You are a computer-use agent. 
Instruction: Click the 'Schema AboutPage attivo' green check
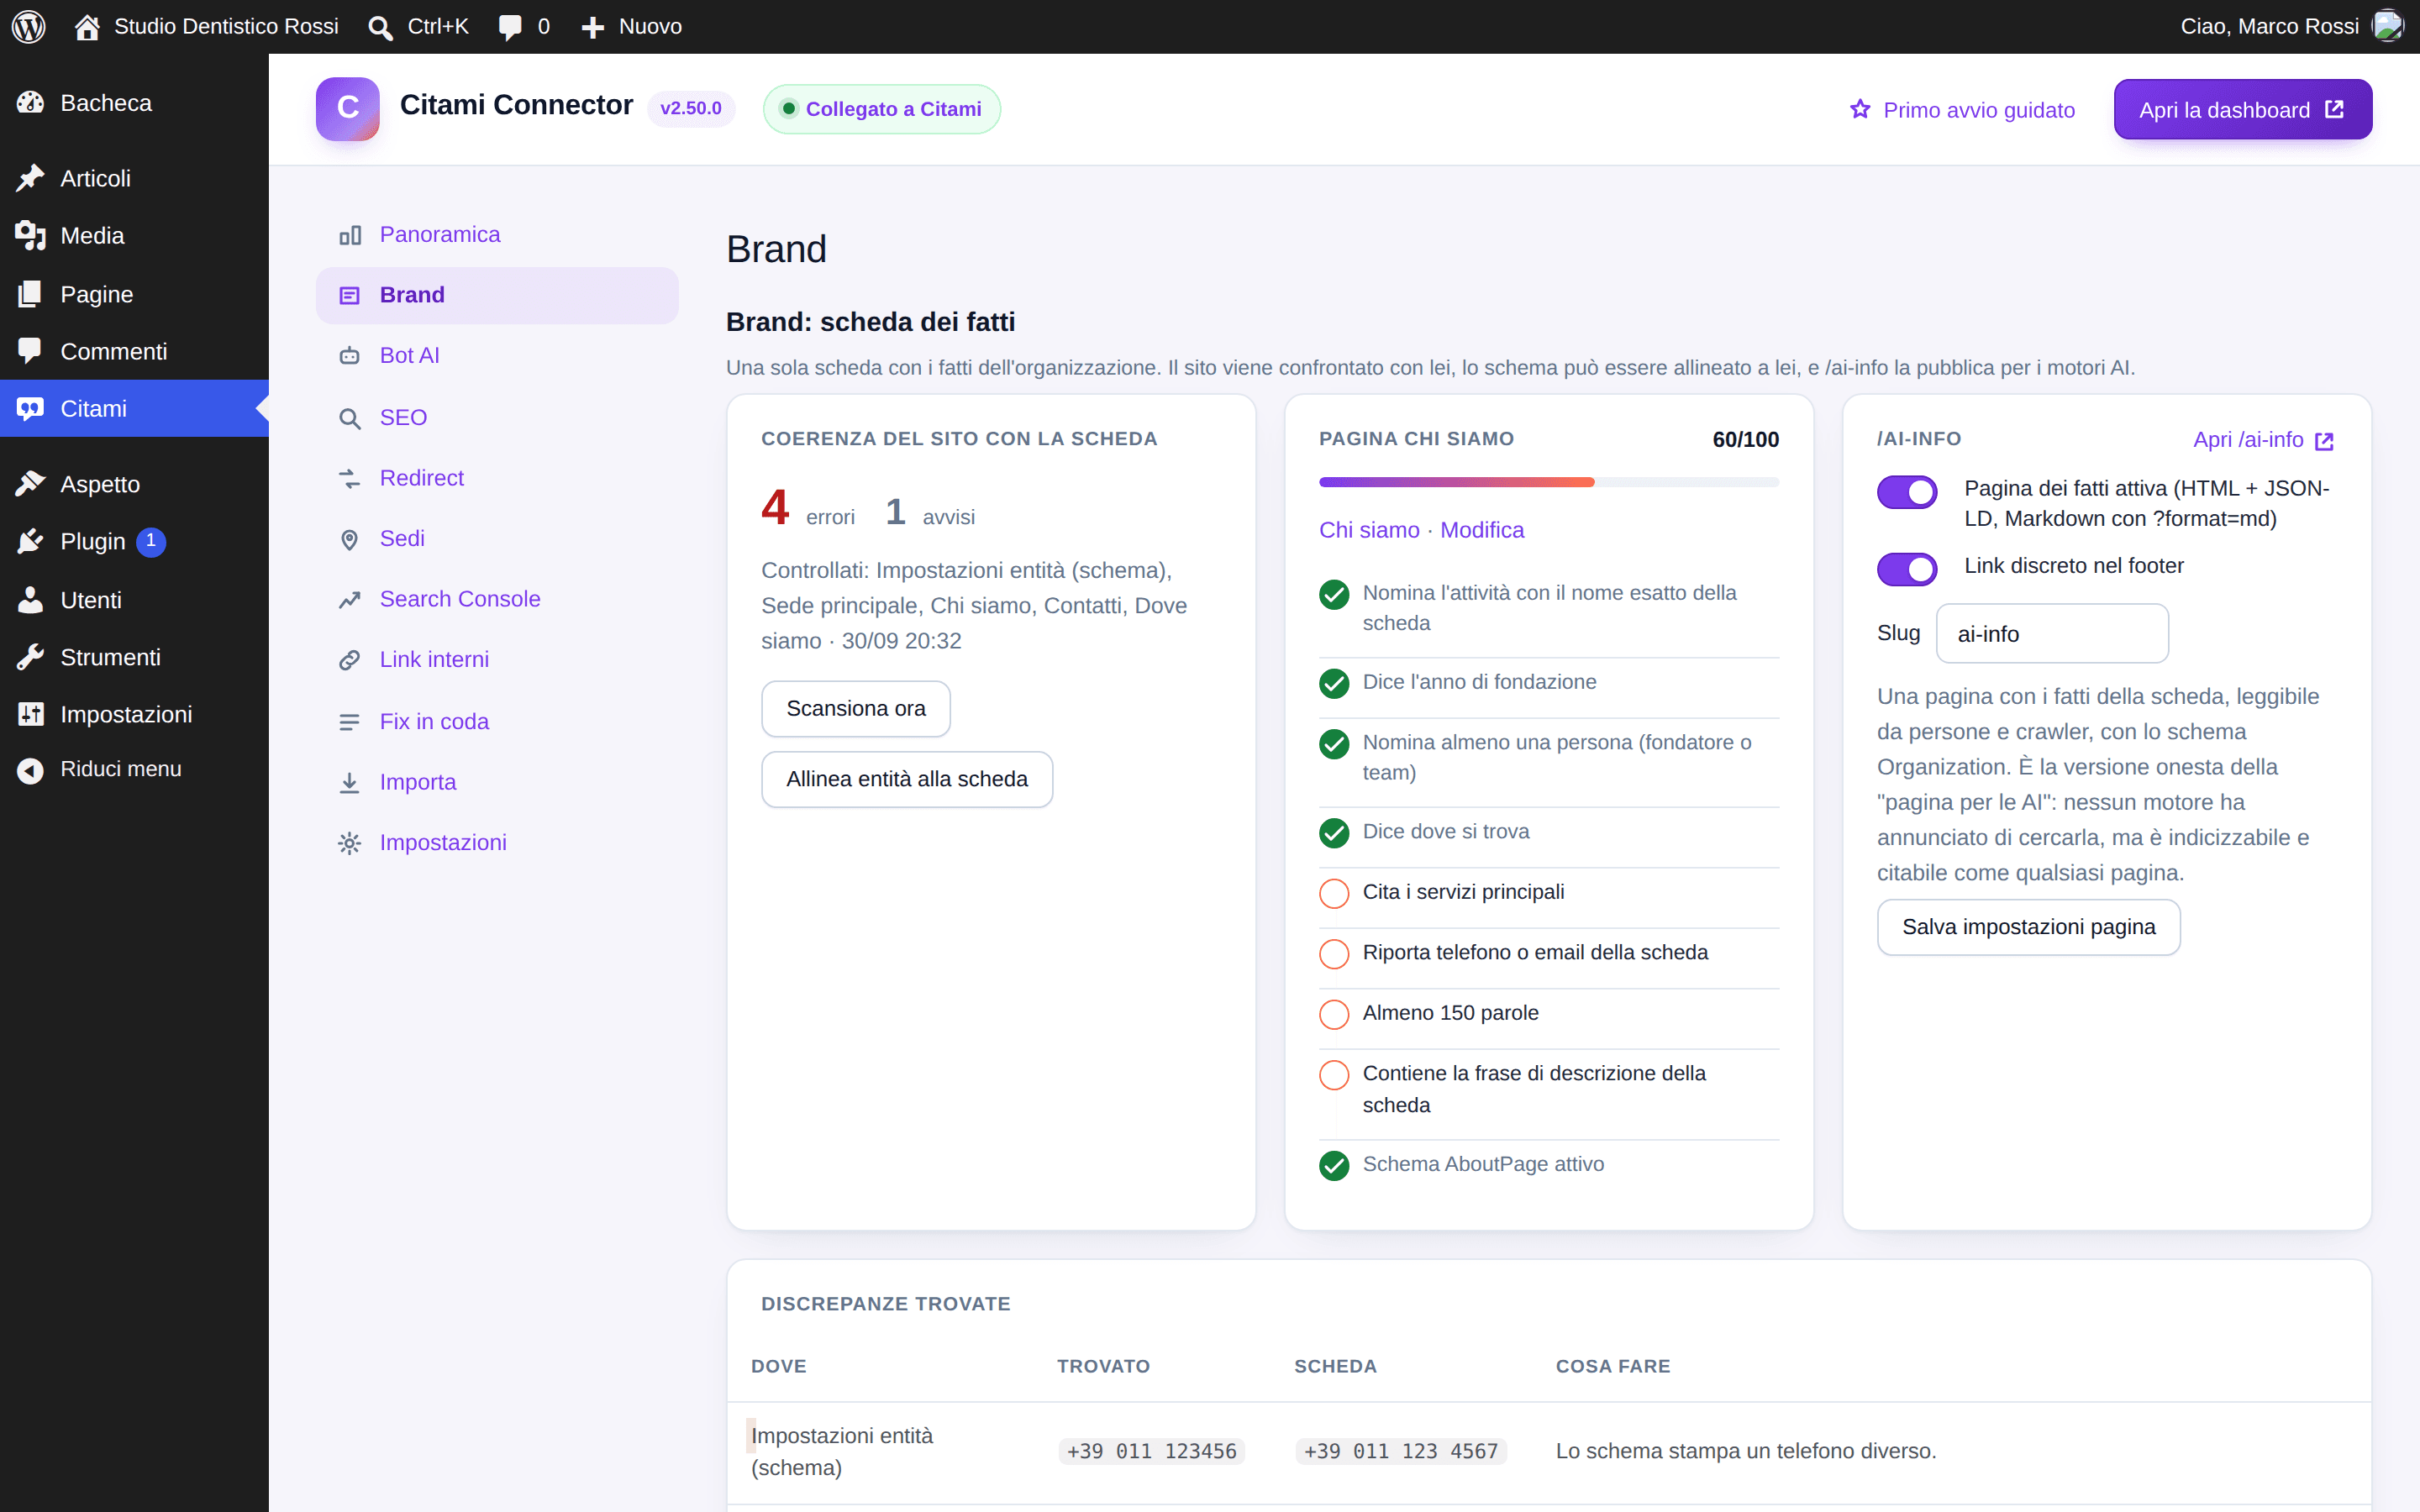click(1333, 1166)
